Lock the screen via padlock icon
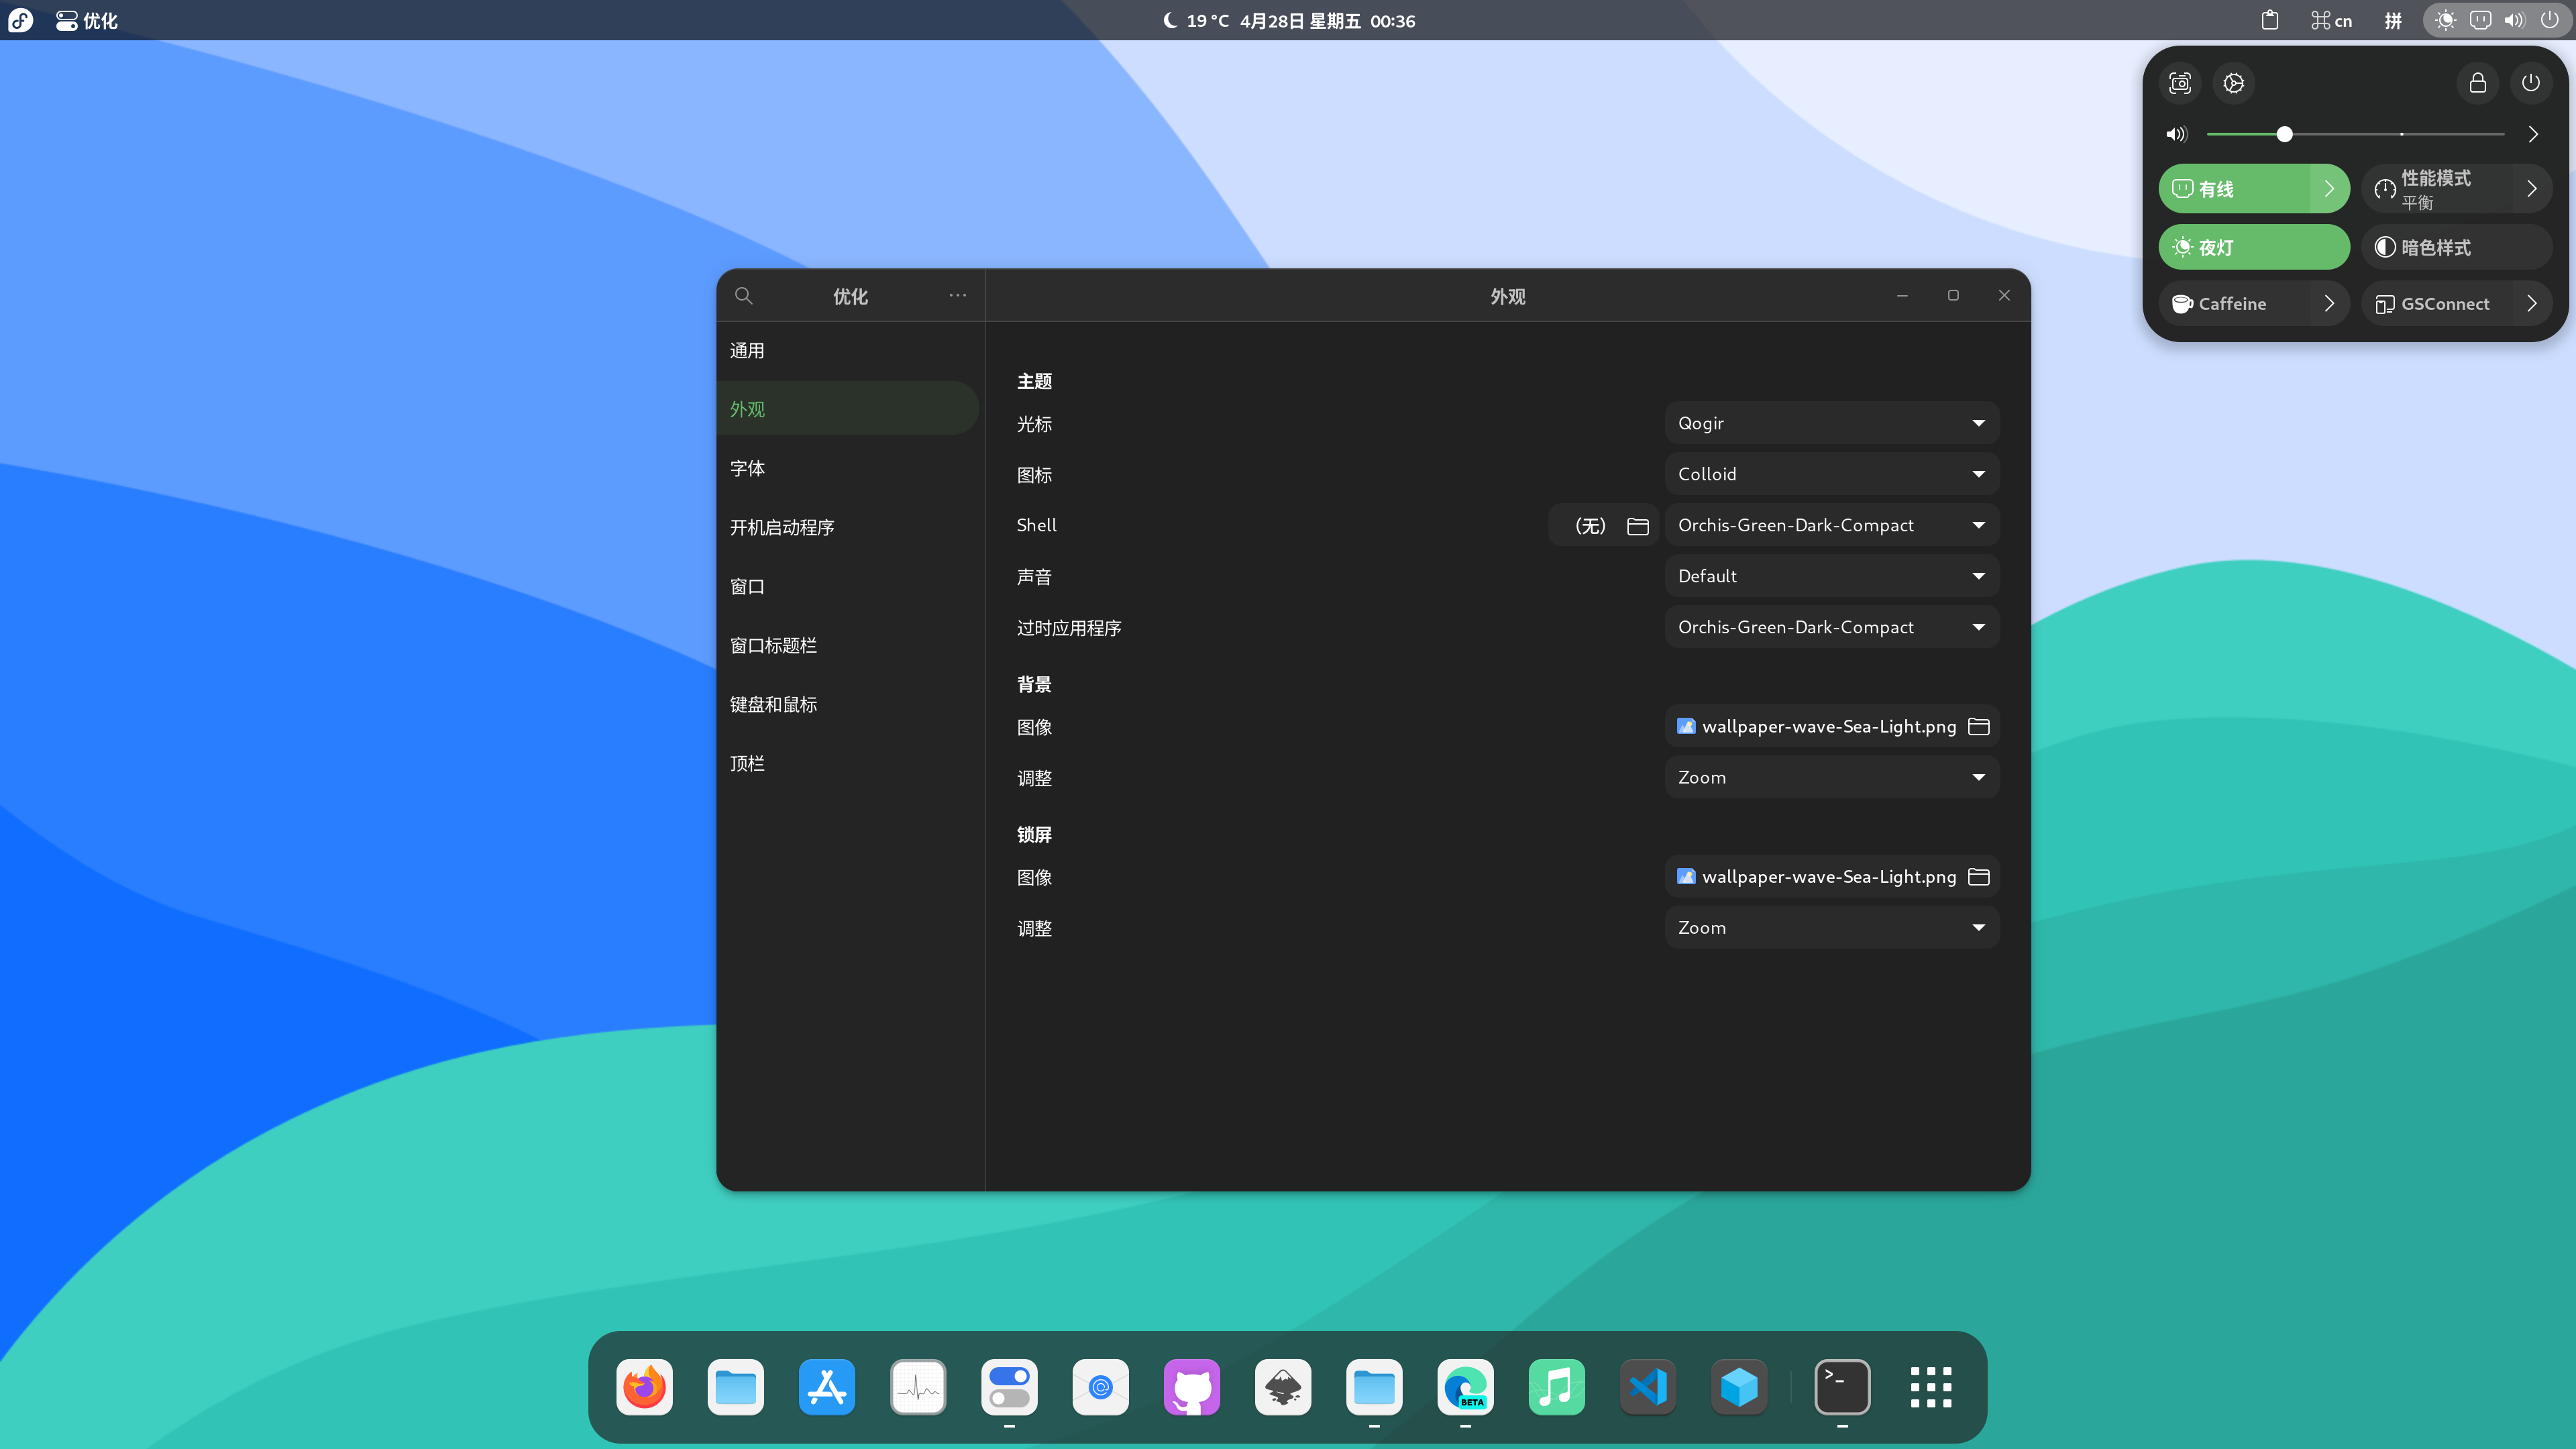This screenshot has height=1449, width=2576. tap(2477, 83)
